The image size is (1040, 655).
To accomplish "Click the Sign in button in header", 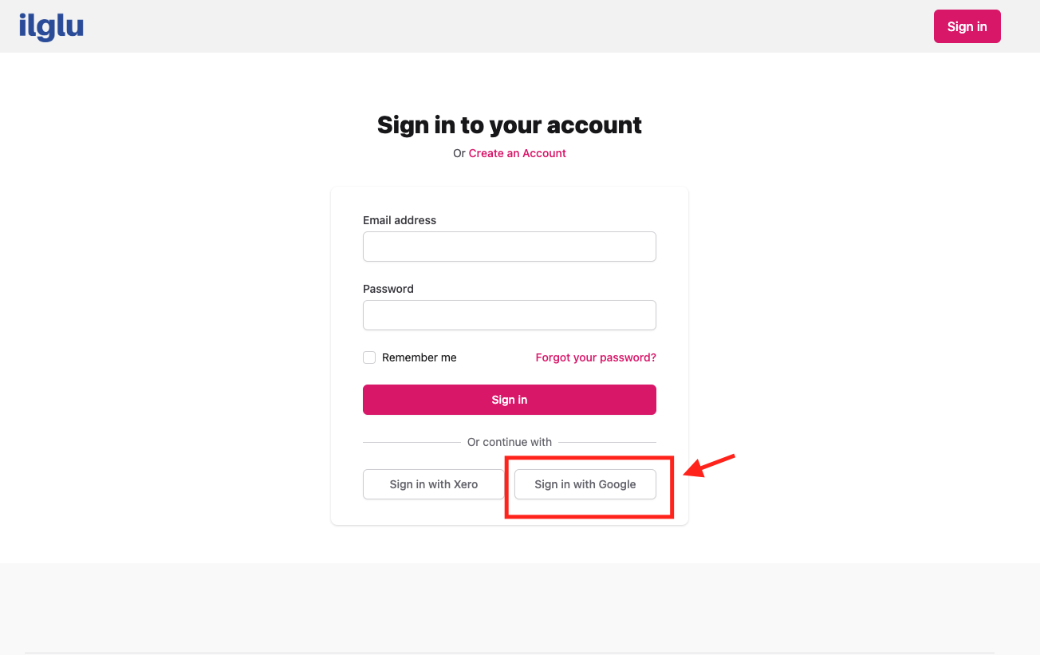I will tap(967, 26).
